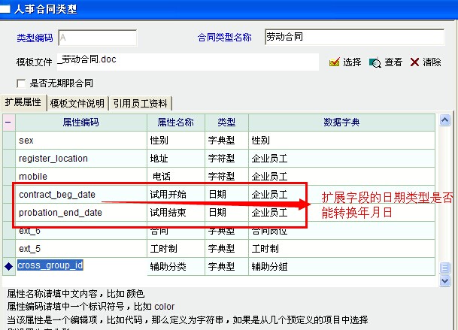Click the 数据字典 column header

tap(341, 122)
